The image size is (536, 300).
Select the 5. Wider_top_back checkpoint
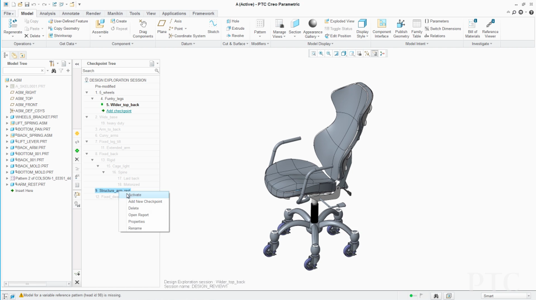click(x=122, y=105)
